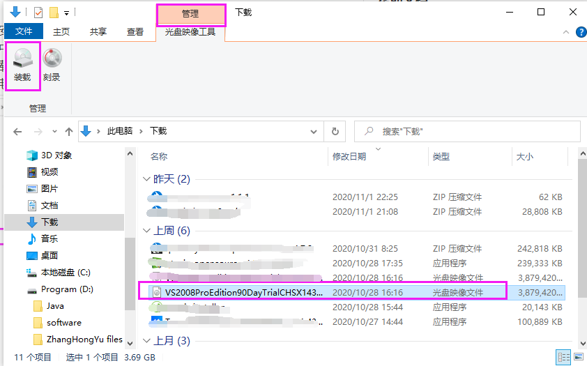Select the application dated 2020/10/27 14:44
The width and height of the screenshot is (587, 366).
pos(356,322)
